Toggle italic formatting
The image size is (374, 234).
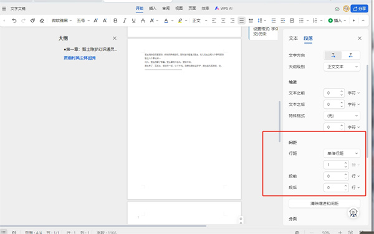(x=125, y=21)
